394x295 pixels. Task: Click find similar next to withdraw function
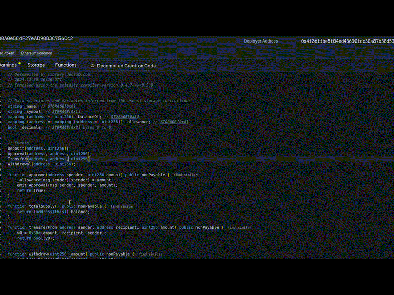[150, 254]
